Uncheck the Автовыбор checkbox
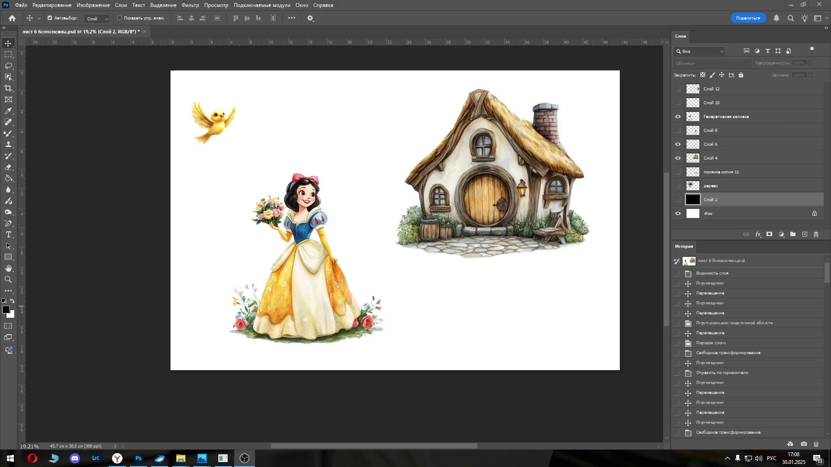The width and height of the screenshot is (831, 467). point(50,18)
